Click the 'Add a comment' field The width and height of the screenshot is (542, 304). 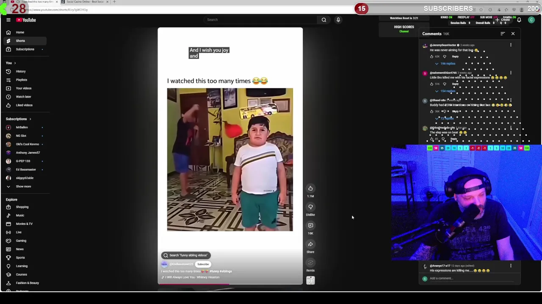click(472, 279)
